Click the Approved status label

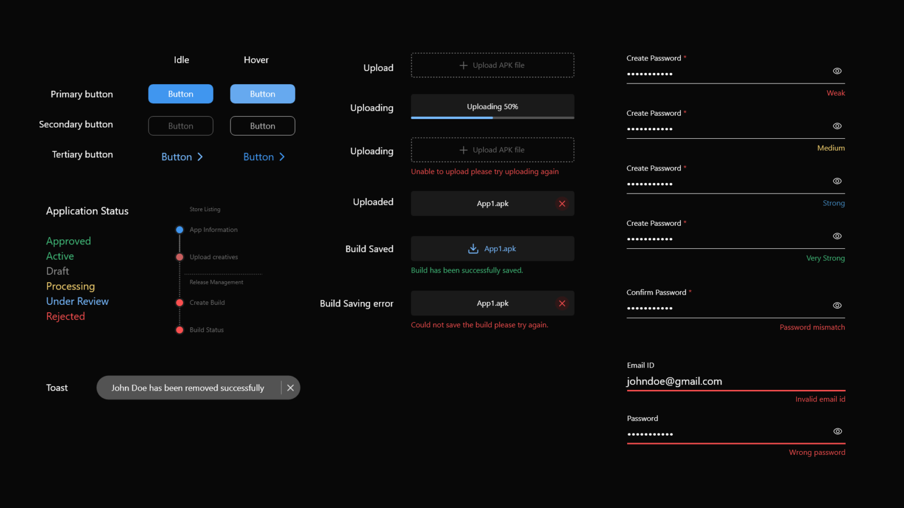tap(68, 241)
